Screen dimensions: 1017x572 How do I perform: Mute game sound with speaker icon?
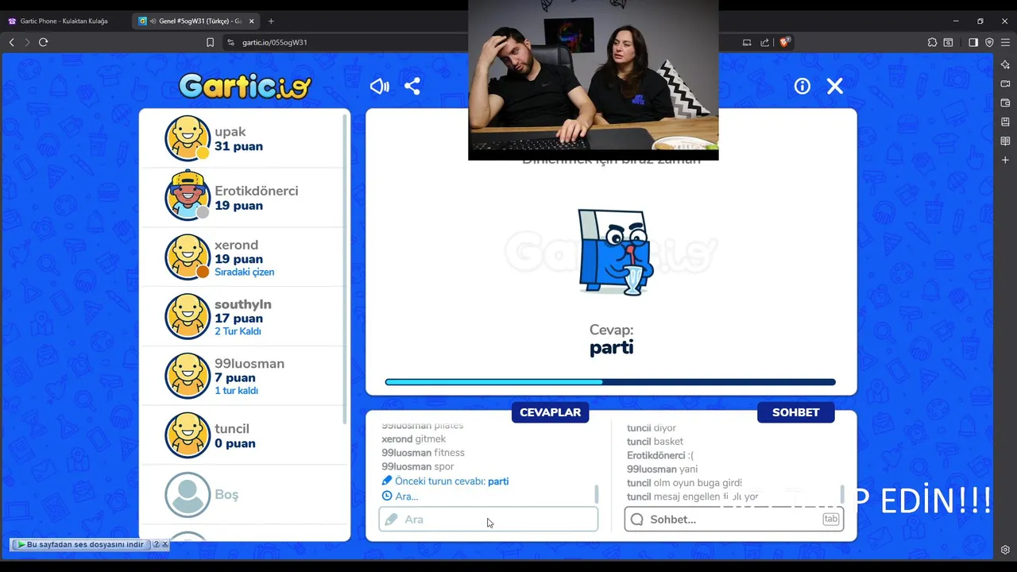click(x=379, y=87)
